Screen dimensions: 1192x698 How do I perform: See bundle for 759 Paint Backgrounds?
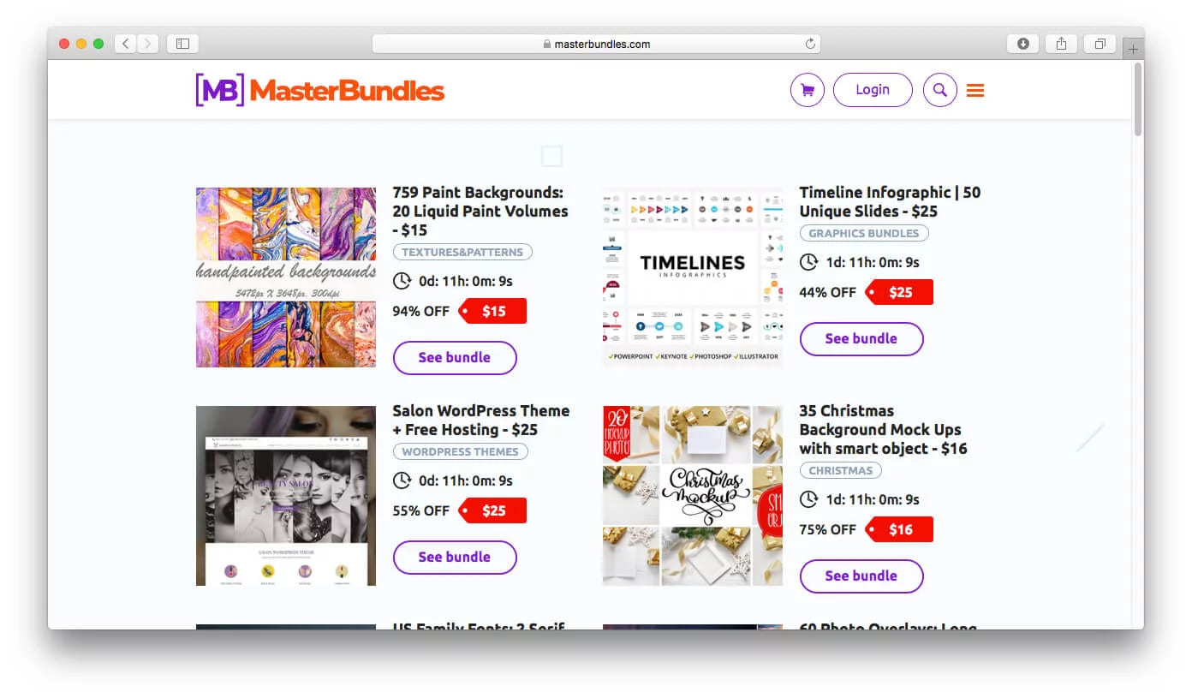pos(455,358)
